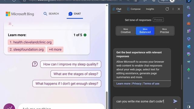Screen dimensions: 194x109
Task: Expand the +4 more sources
Action: click(55, 49)
